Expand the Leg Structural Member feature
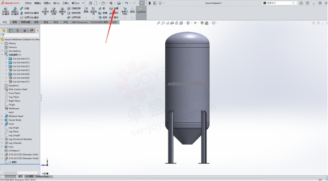This screenshot has height=181, width=328. point(2,139)
